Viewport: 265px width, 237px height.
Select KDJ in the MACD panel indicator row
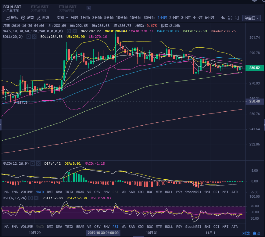pos(141,192)
